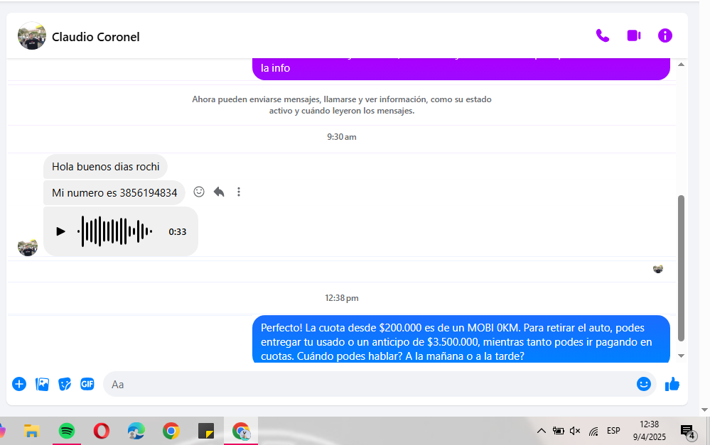Reply to the phone number message
Viewport: 710px width, 445px height.
(x=219, y=192)
